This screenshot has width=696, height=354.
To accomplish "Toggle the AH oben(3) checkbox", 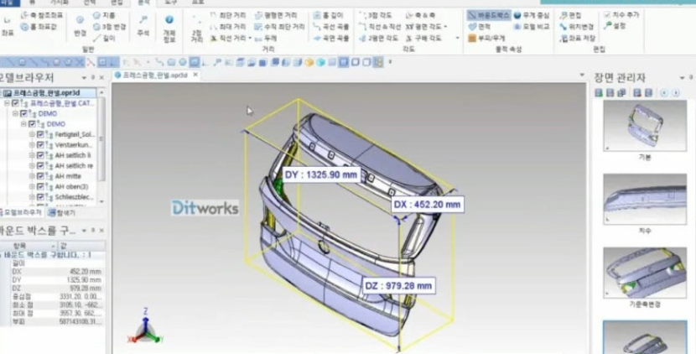I will pos(40,186).
